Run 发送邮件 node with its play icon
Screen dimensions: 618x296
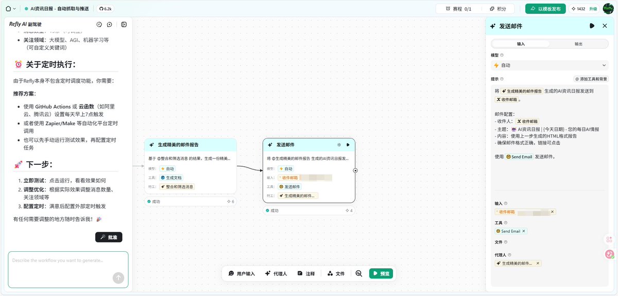tap(348, 145)
